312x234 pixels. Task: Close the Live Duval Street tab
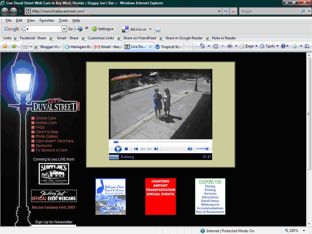click(x=151, y=47)
